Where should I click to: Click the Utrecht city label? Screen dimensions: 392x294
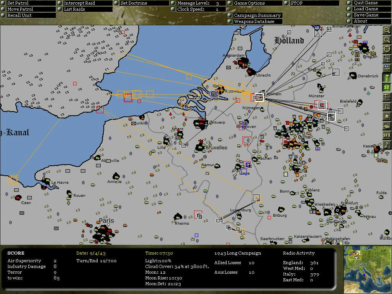click(x=263, y=75)
